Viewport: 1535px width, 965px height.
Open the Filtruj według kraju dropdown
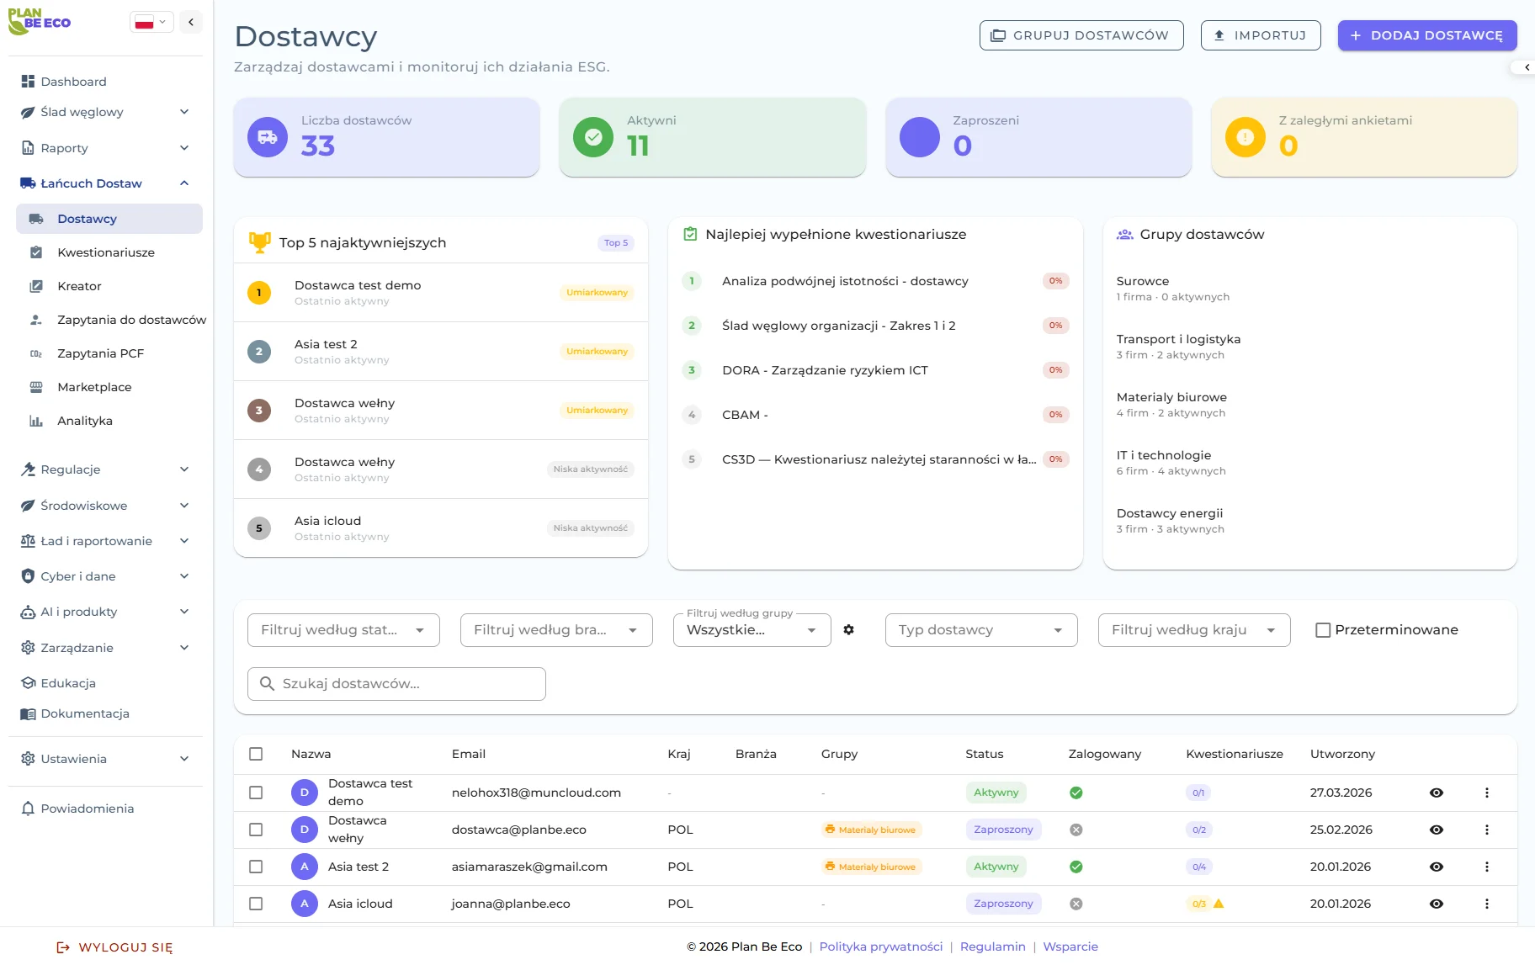[1193, 629]
